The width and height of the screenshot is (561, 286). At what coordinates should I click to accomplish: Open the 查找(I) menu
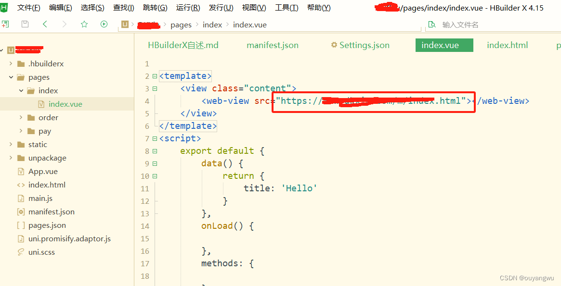pyautogui.click(x=123, y=8)
